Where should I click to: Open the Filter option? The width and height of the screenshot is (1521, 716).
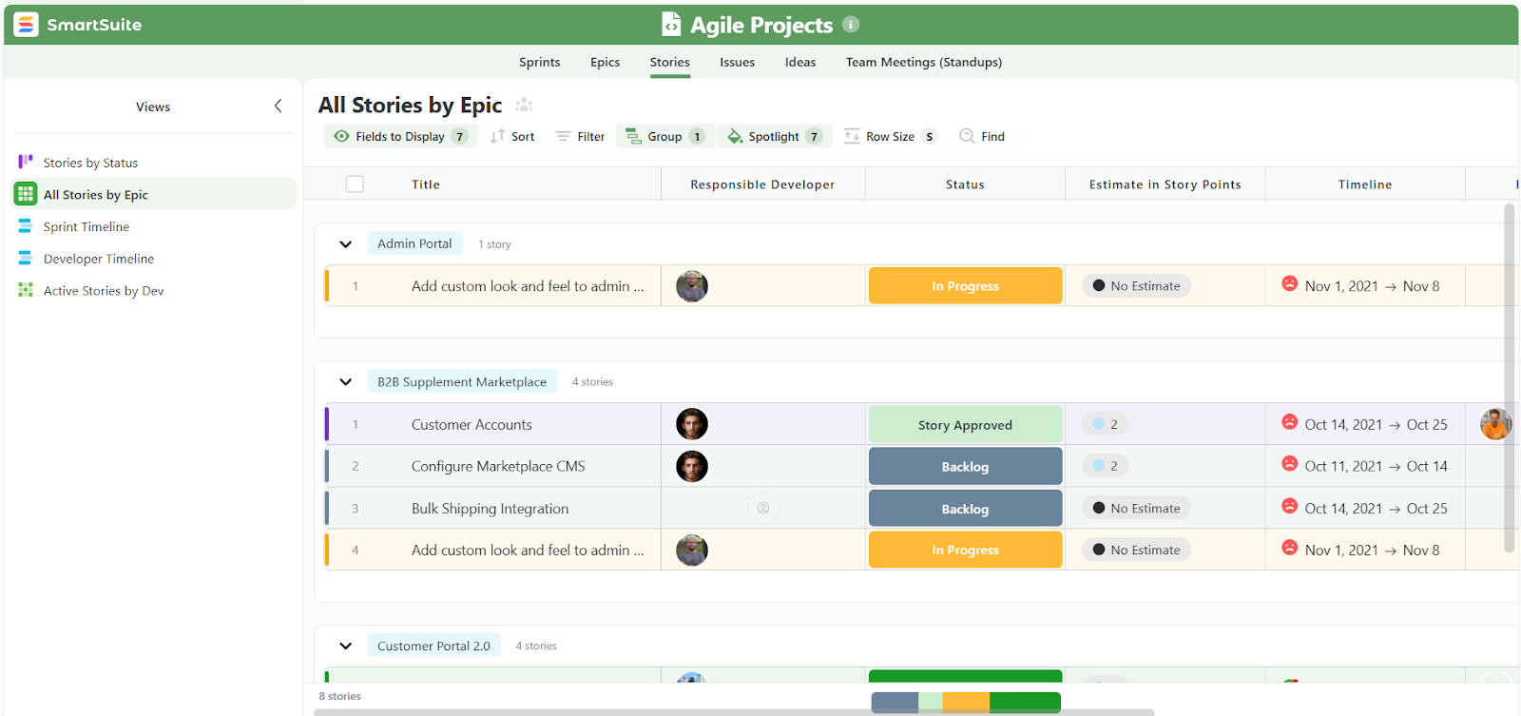tap(580, 136)
